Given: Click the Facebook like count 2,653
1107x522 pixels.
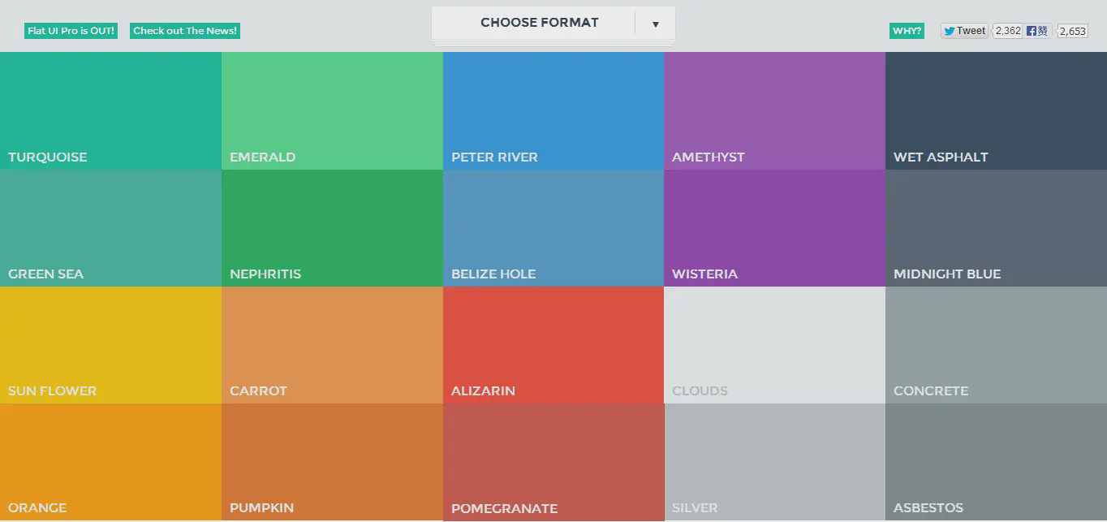Looking at the screenshot, I should [1072, 32].
